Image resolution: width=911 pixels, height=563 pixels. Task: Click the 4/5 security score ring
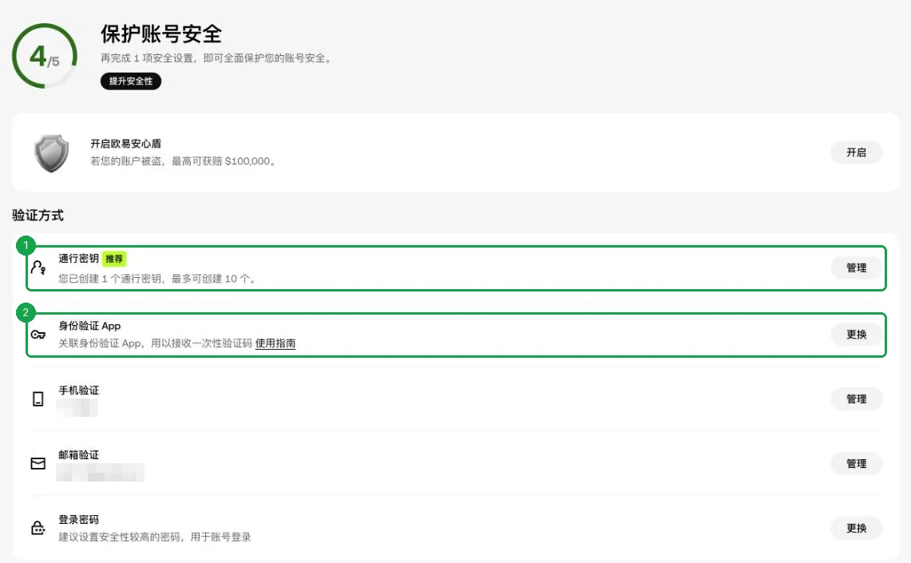(45, 57)
